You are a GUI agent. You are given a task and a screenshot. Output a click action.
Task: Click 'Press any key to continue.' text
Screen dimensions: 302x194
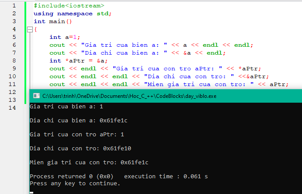[x=75, y=184]
